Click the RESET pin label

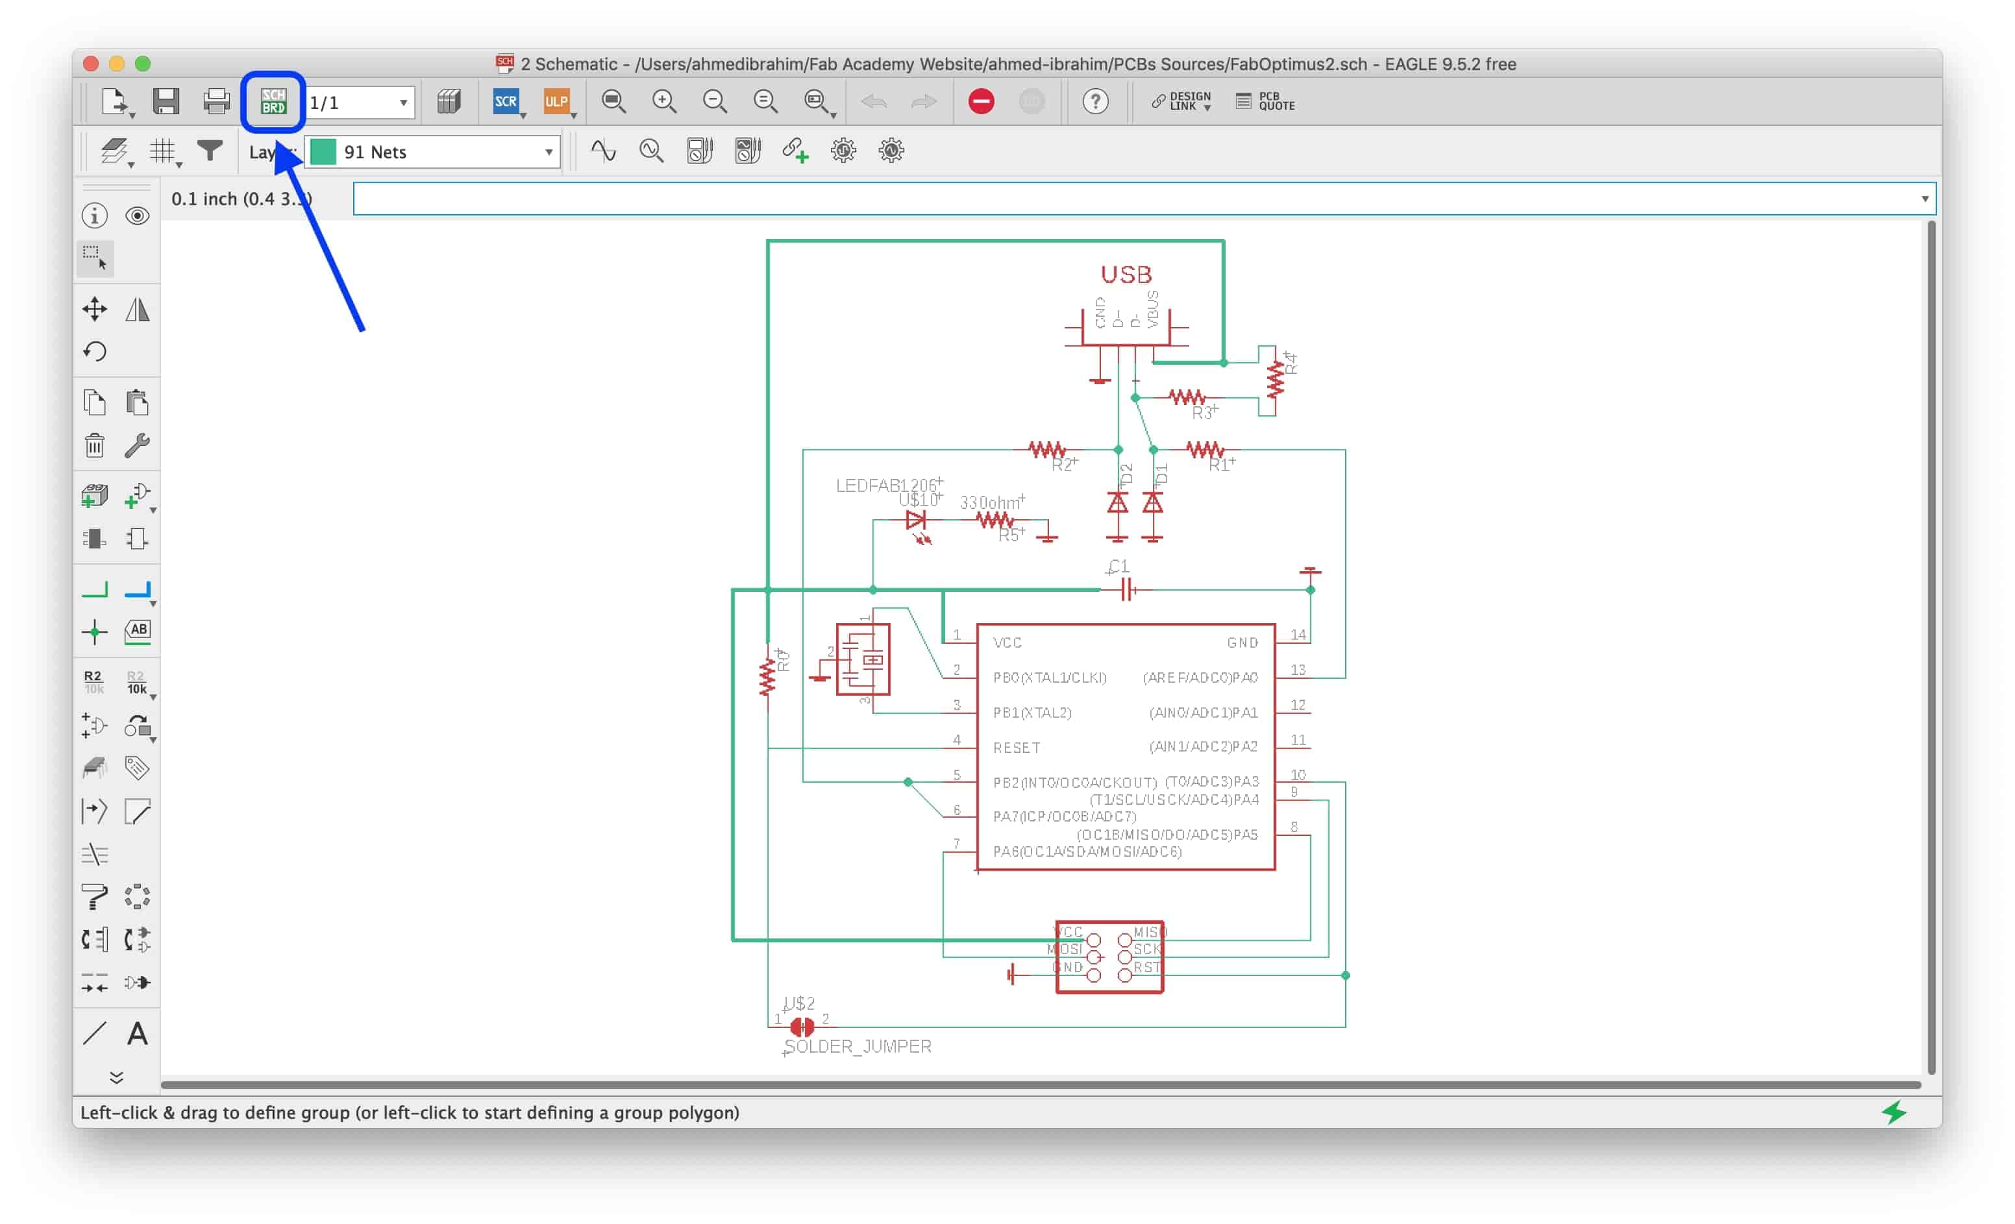1017,748
